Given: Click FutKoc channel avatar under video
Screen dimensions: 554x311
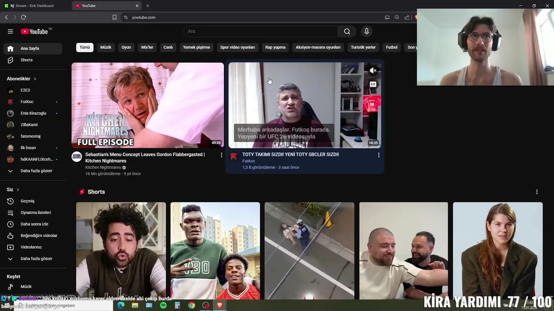Looking at the screenshot, I should pos(234,156).
